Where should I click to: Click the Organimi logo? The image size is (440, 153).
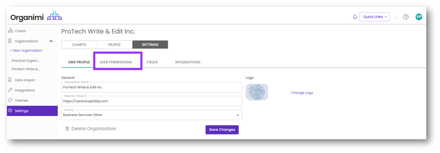(36, 17)
